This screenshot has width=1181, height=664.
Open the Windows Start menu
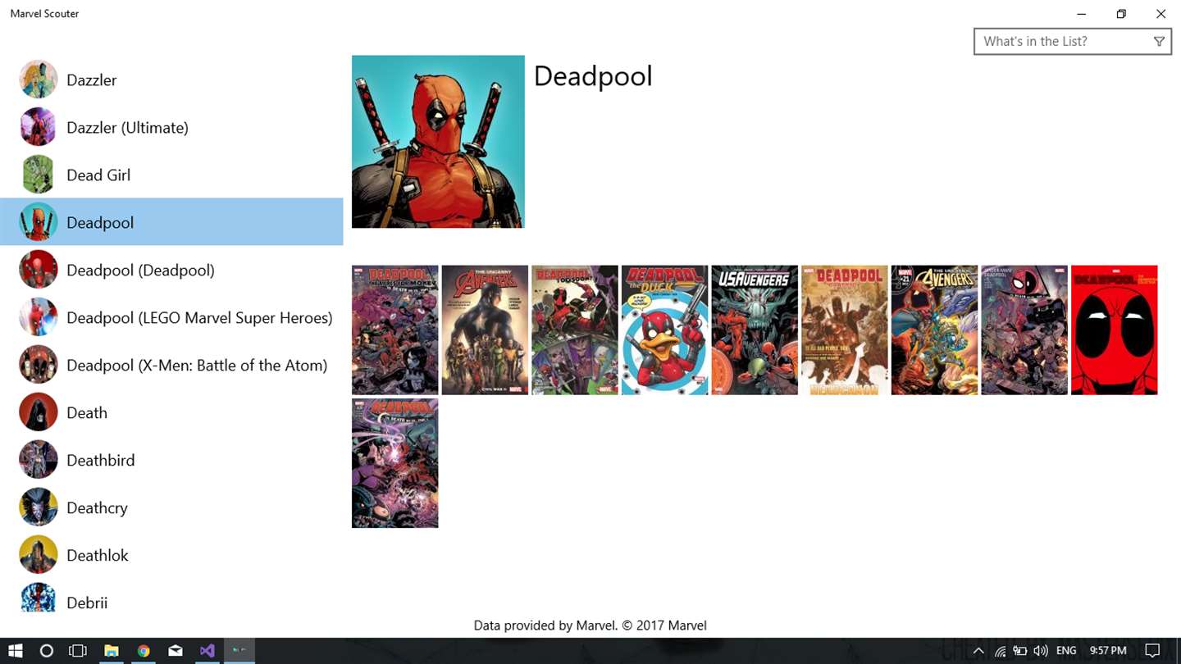tap(16, 651)
